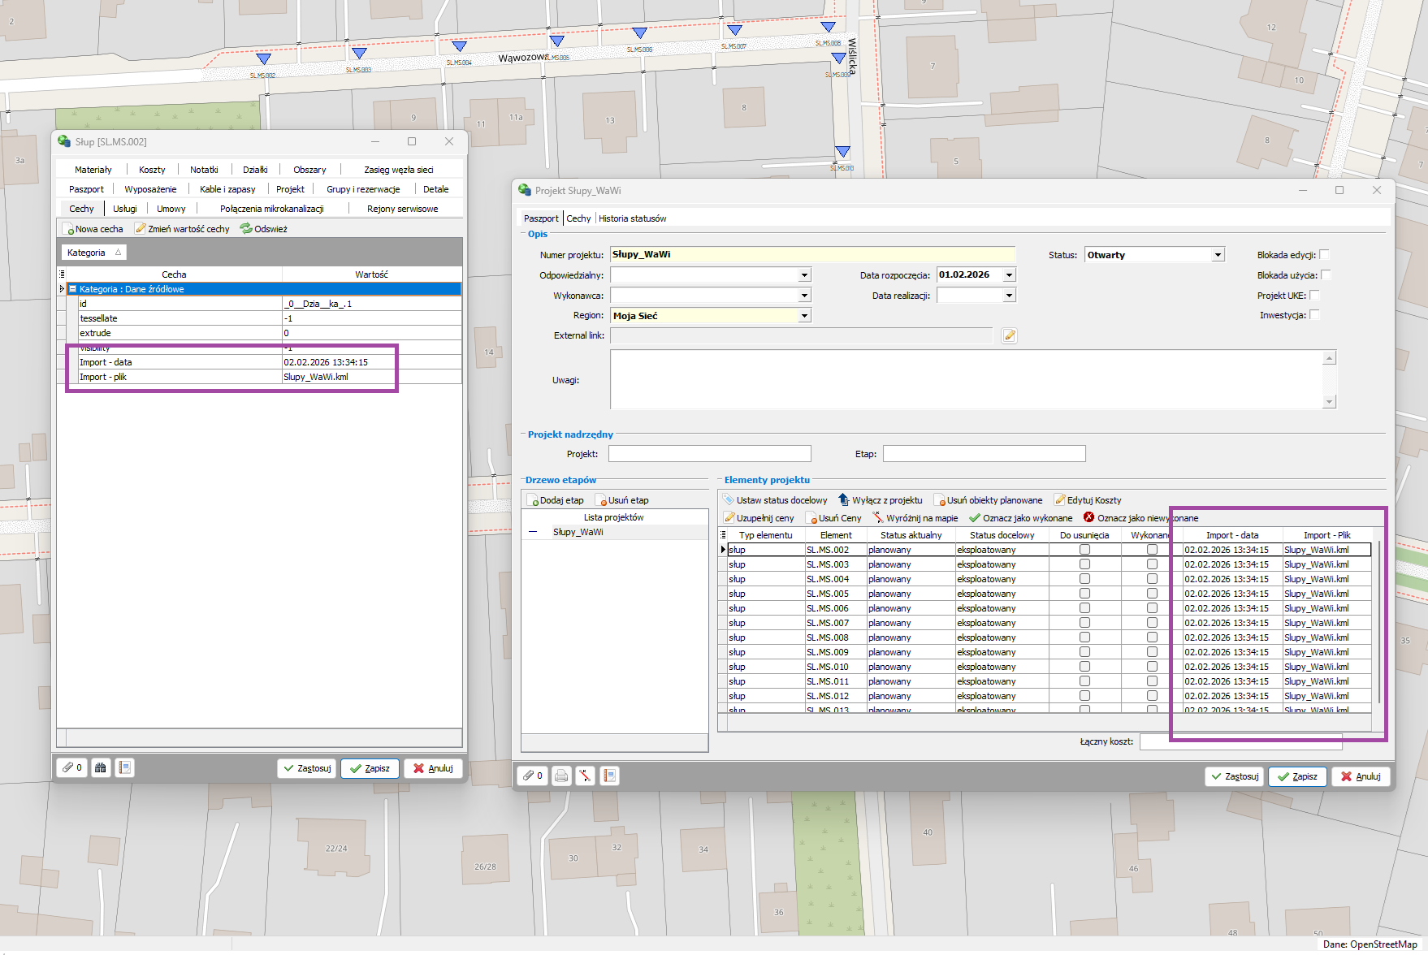Check Do usunięcia for SL.MS.003 row
This screenshot has height=955, width=1428.
pos(1084,564)
